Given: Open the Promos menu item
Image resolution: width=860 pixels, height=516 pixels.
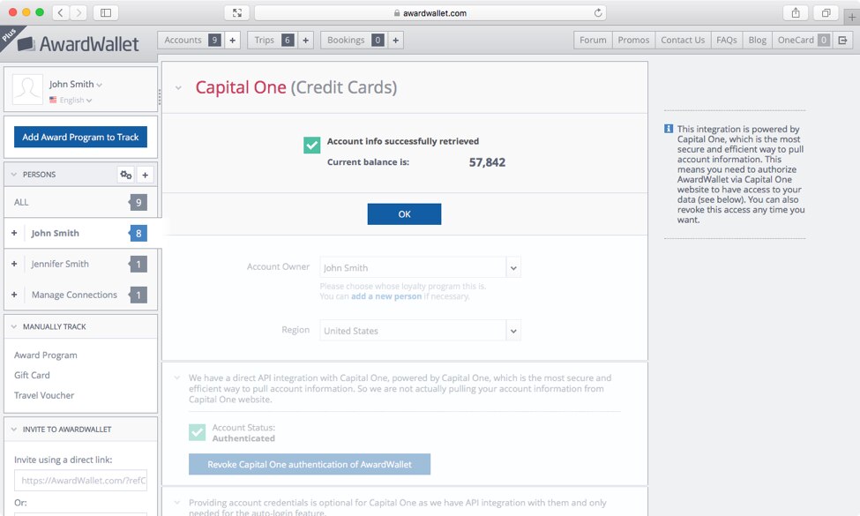Looking at the screenshot, I should pos(633,40).
